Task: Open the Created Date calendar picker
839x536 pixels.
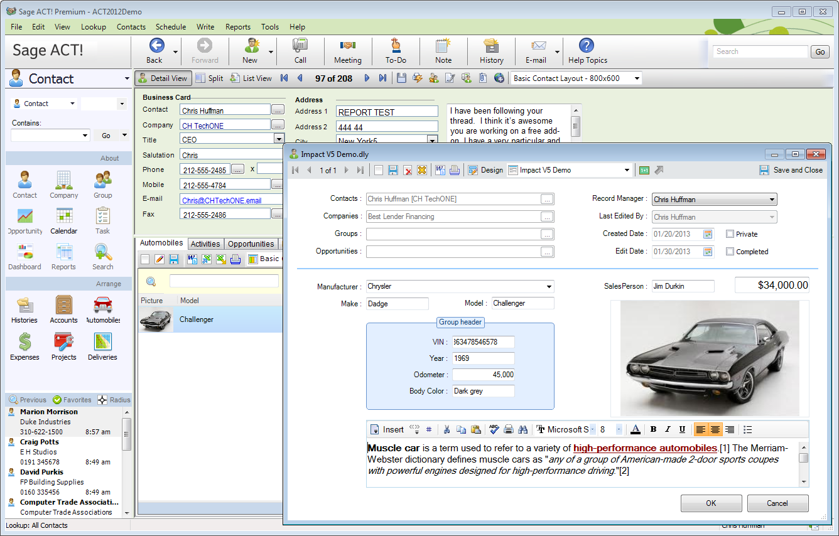Action: tap(708, 234)
